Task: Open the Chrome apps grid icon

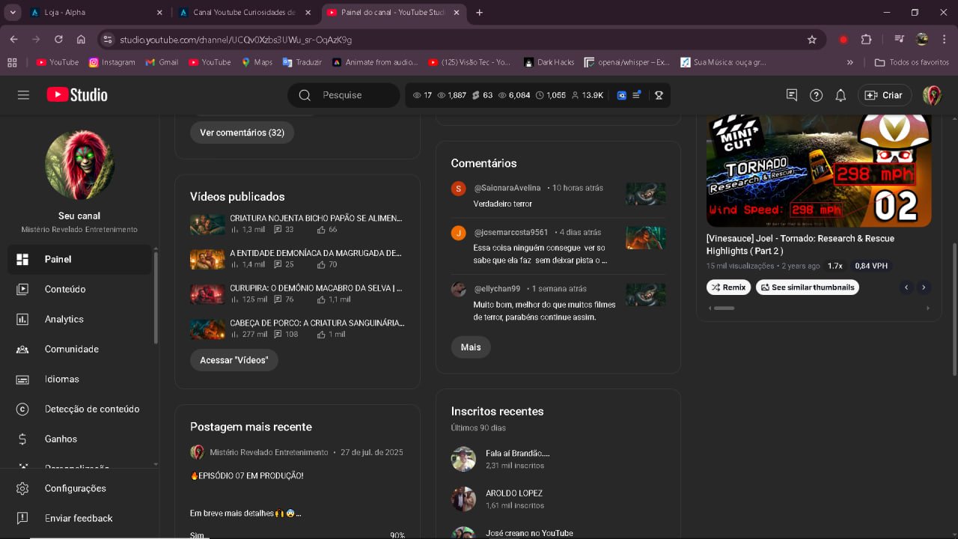Action: tap(11, 62)
